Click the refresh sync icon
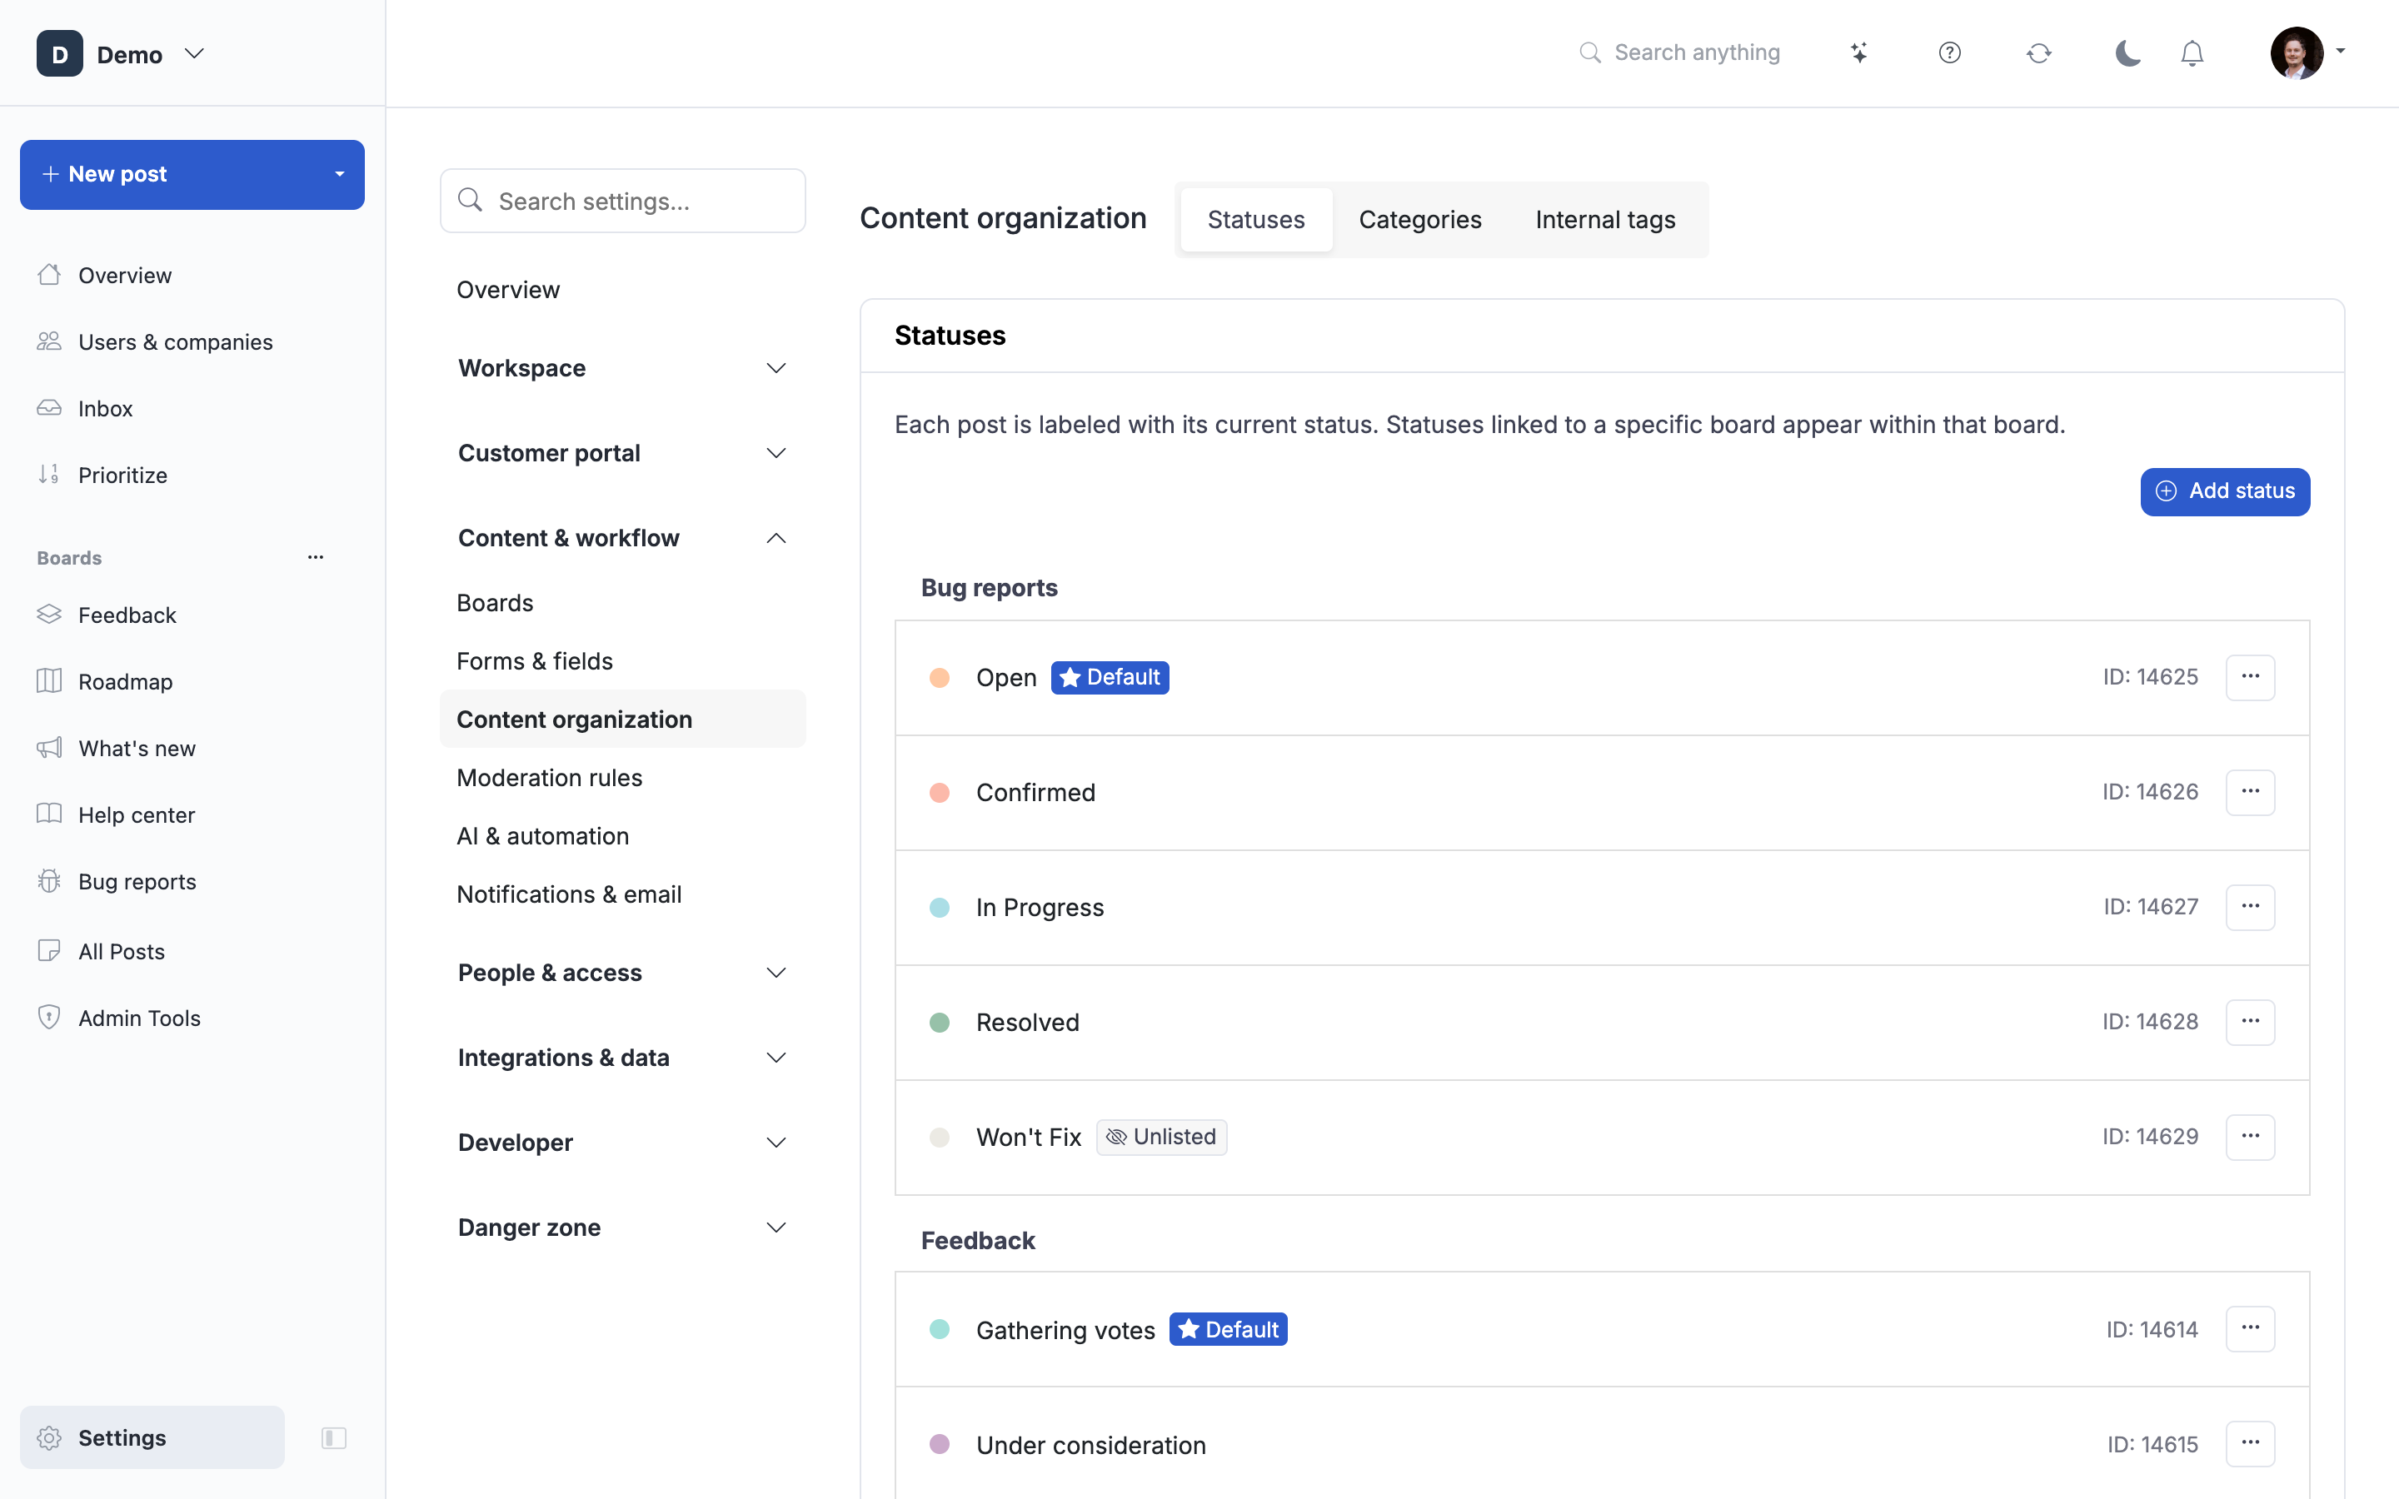This screenshot has width=2399, height=1499. click(2038, 52)
